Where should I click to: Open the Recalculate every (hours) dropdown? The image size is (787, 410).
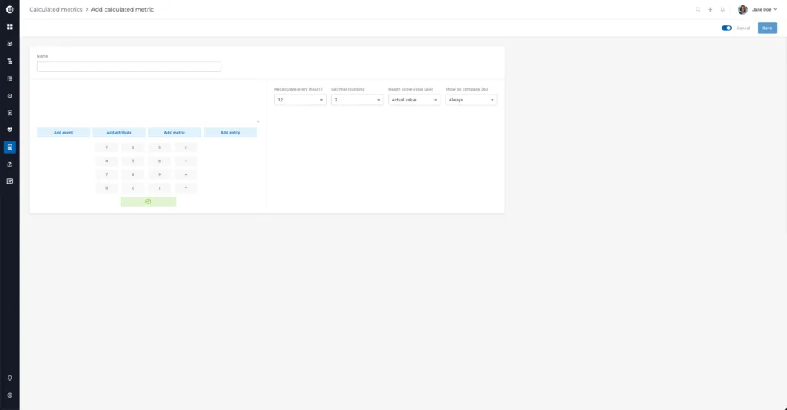[301, 100]
